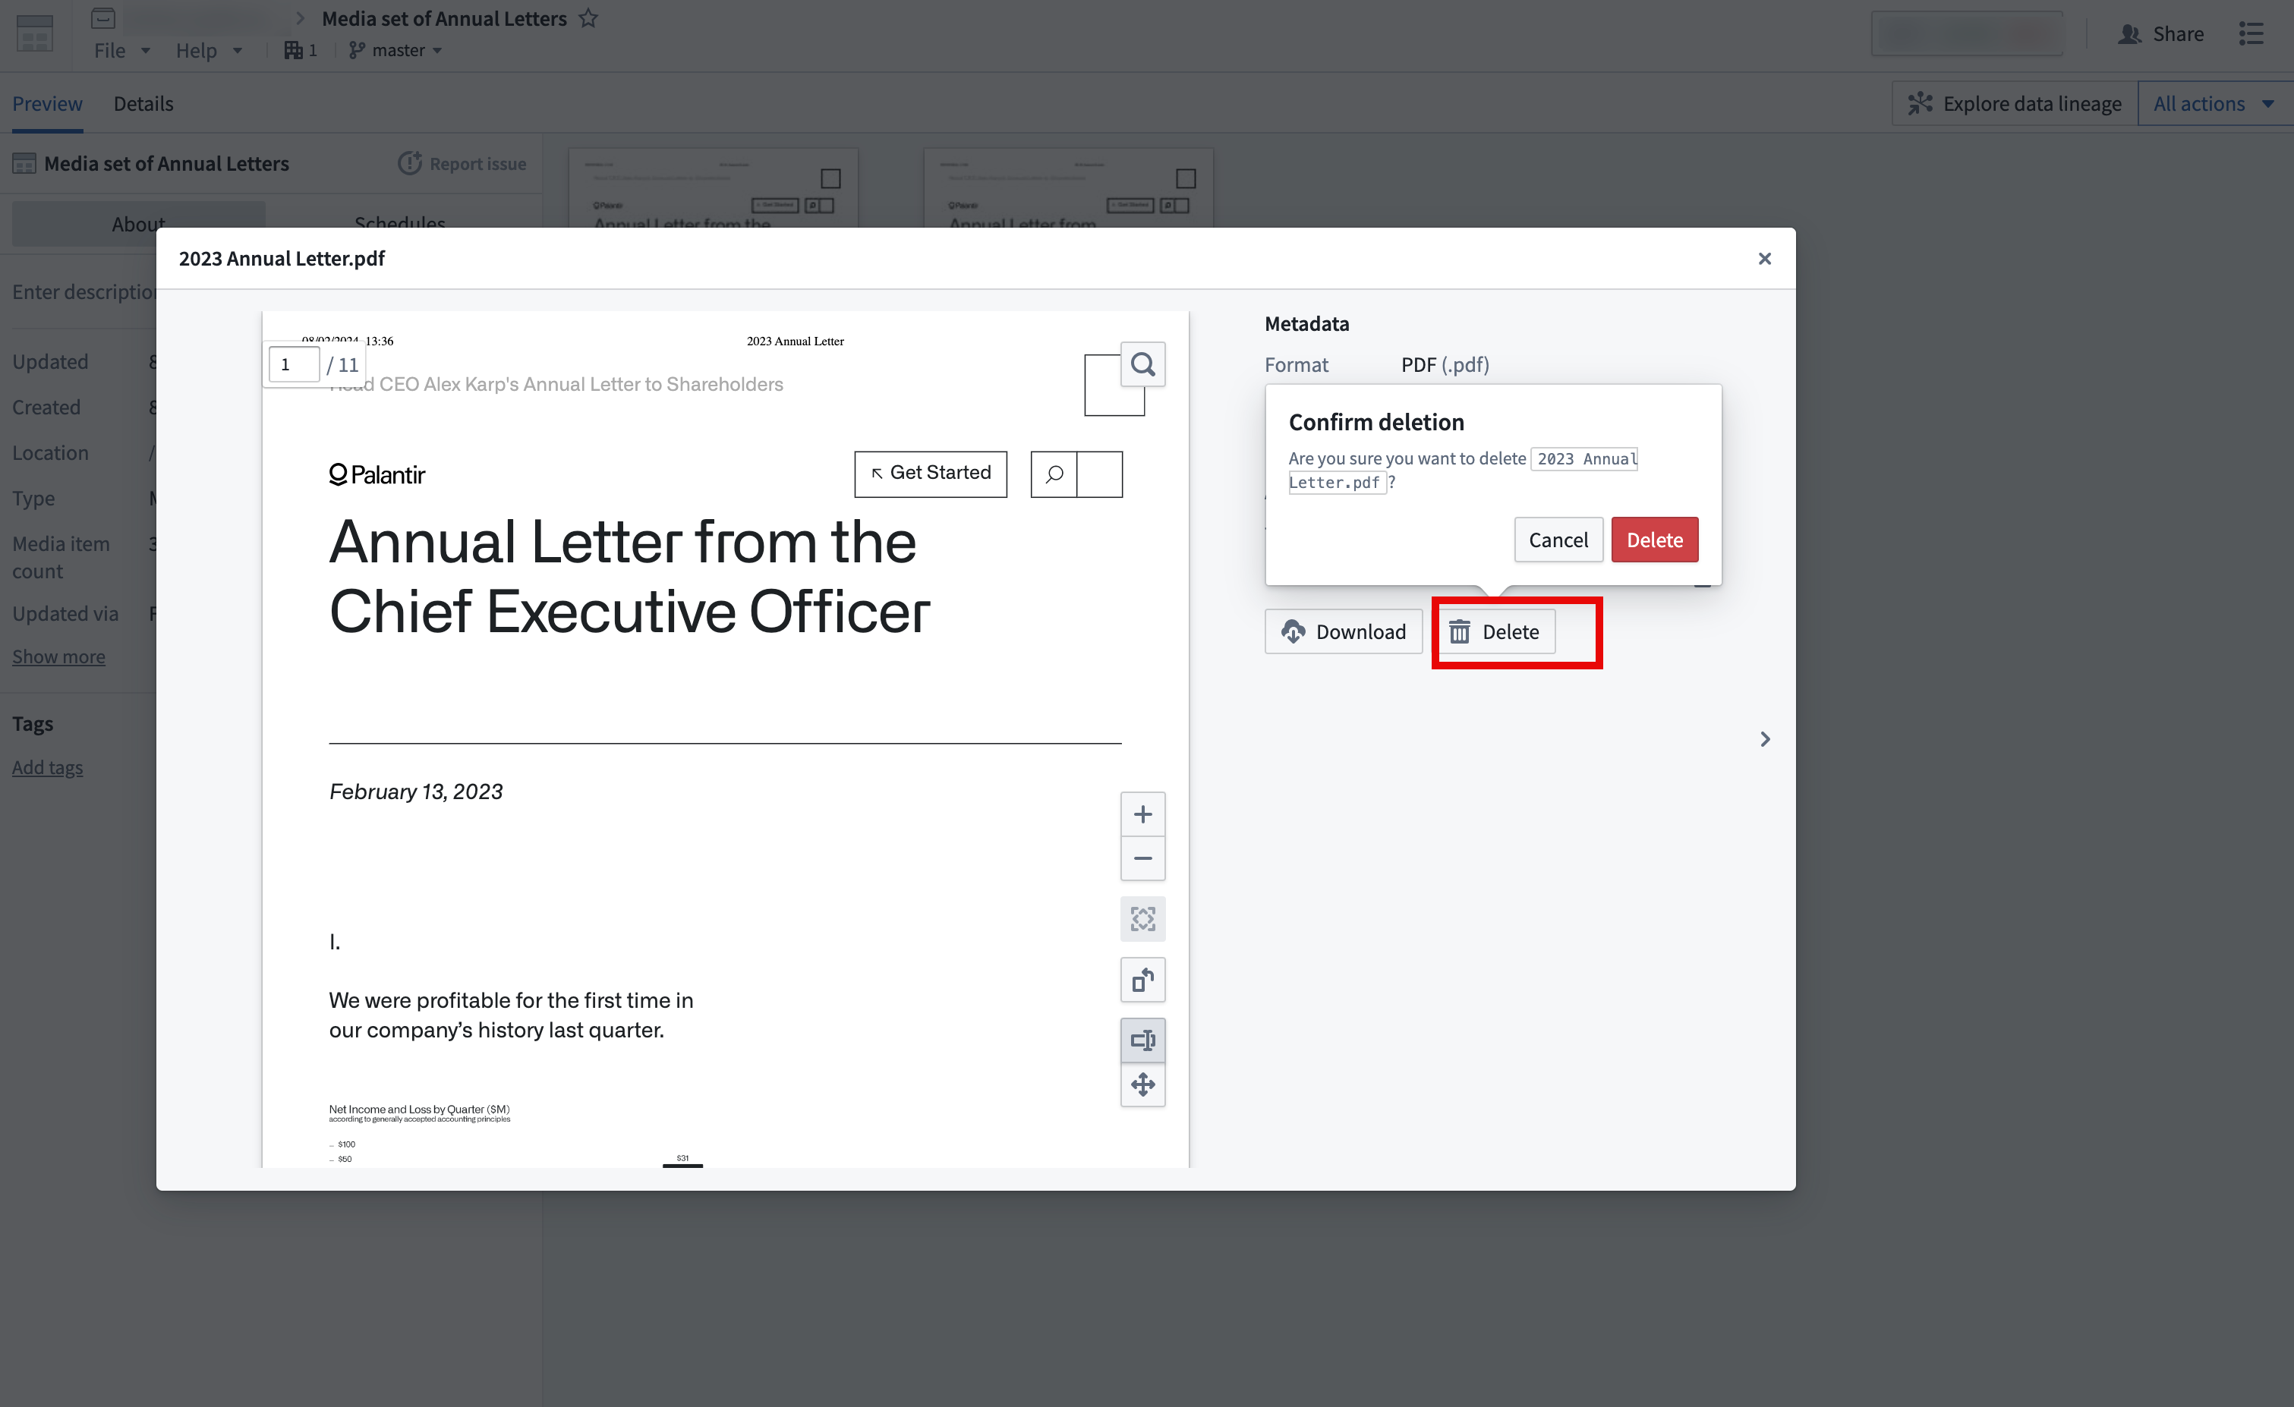
Task: Click Explore data lineage button
Action: 2014,102
